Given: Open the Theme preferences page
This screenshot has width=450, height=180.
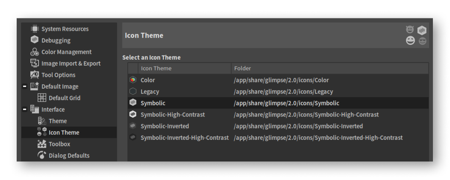Looking at the screenshot, I should pyautogui.click(x=58, y=121).
